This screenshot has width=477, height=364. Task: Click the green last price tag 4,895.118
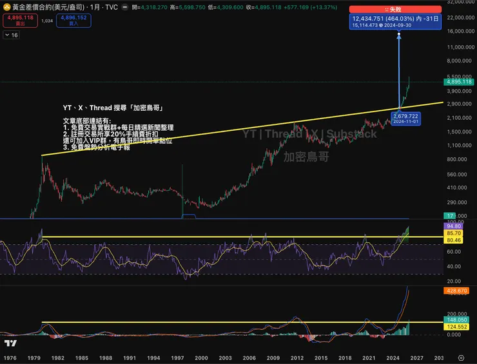click(x=459, y=81)
